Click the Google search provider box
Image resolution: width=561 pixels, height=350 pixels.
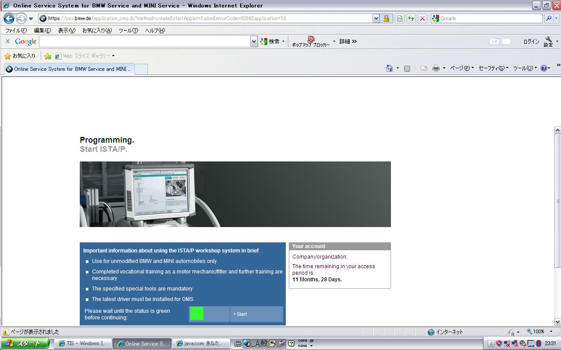[486, 18]
